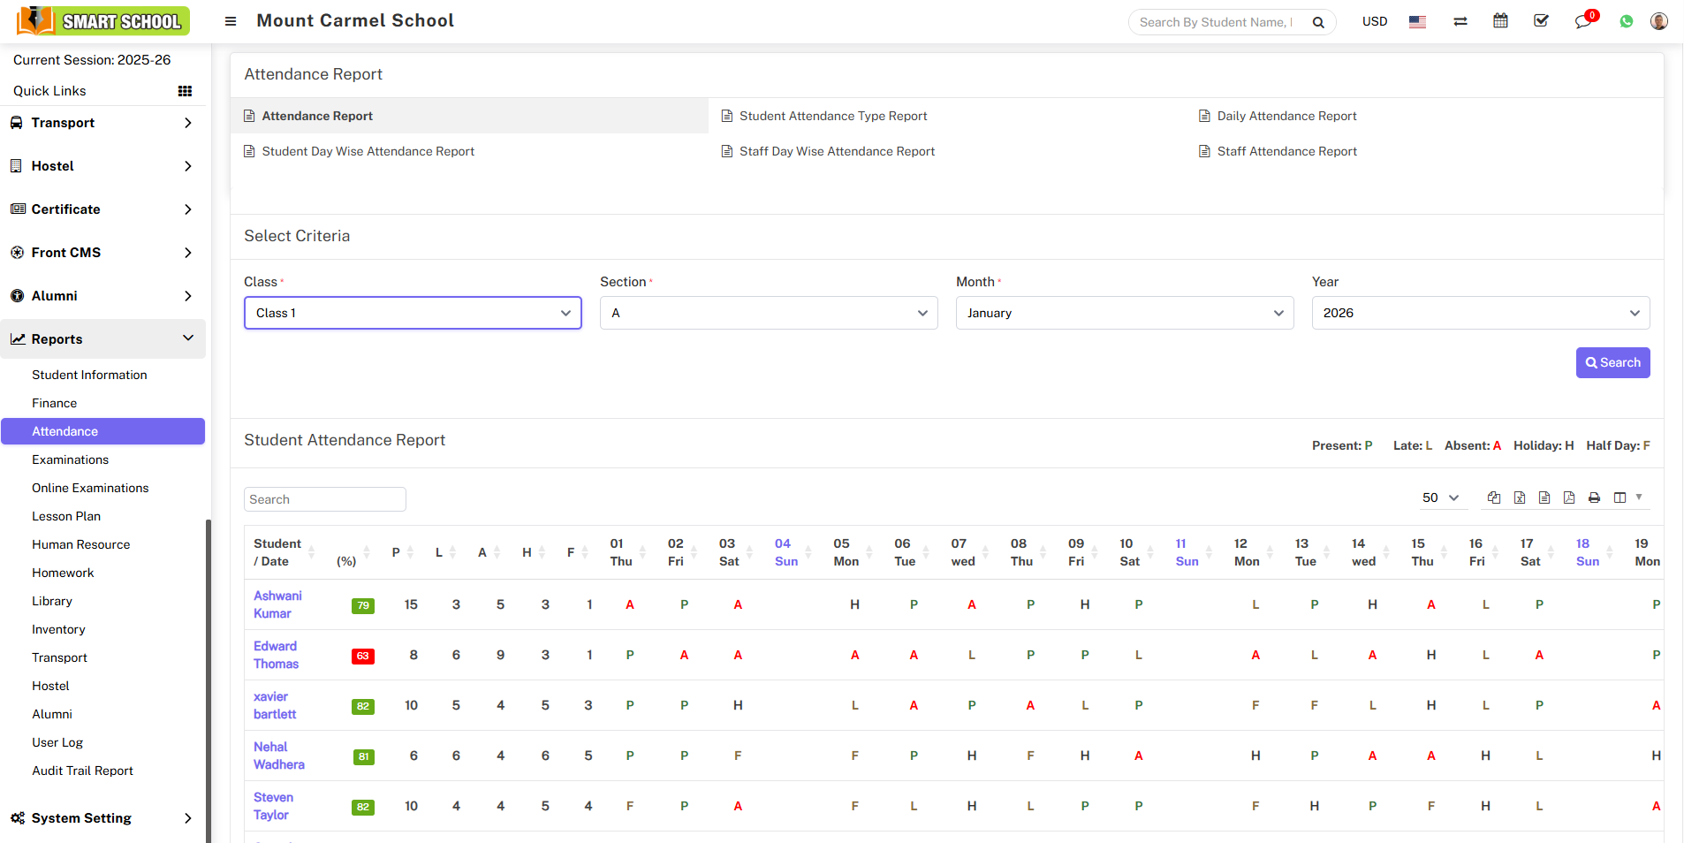Toggle the sidebar hamburger menu
The image size is (1684, 843).
point(231,21)
